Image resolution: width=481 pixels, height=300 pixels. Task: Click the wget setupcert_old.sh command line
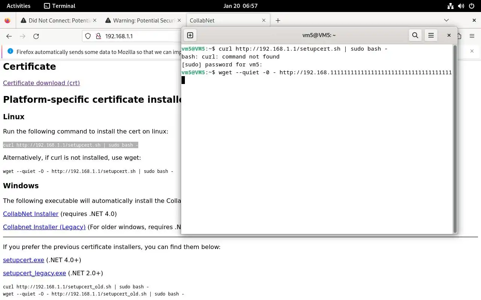click(94, 294)
